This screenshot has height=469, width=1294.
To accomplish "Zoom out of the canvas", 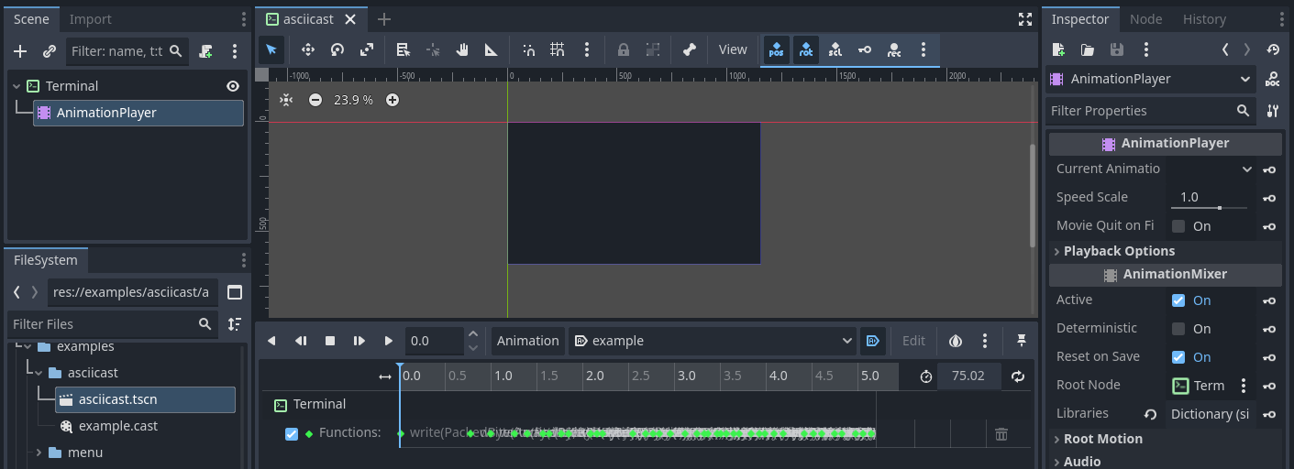I will pyautogui.click(x=315, y=100).
